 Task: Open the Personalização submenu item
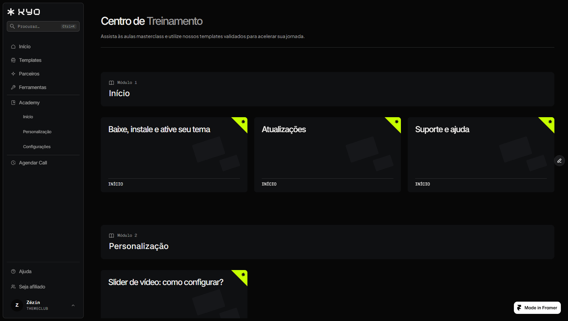tap(37, 132)
